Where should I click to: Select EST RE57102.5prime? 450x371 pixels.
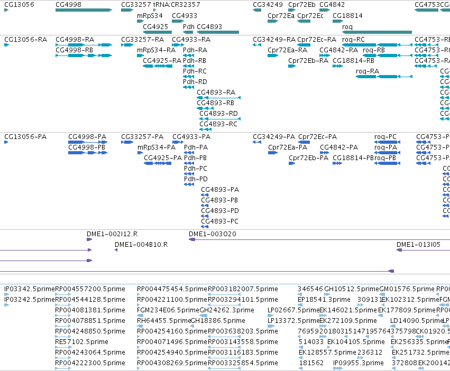coord(81,342)
